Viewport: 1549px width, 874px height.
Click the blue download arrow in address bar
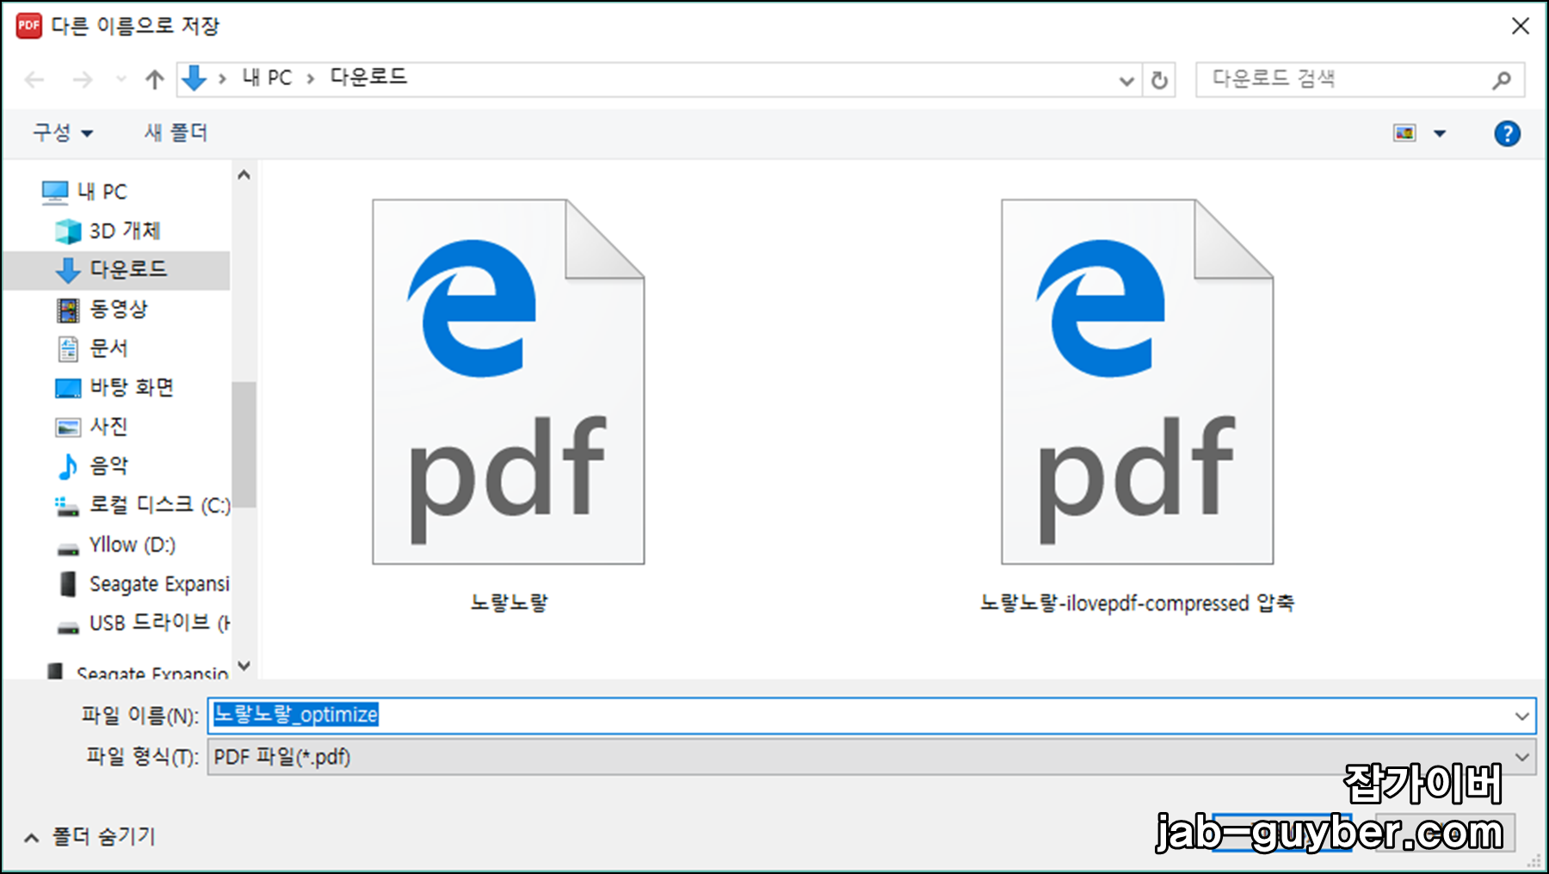pos(194,78)
